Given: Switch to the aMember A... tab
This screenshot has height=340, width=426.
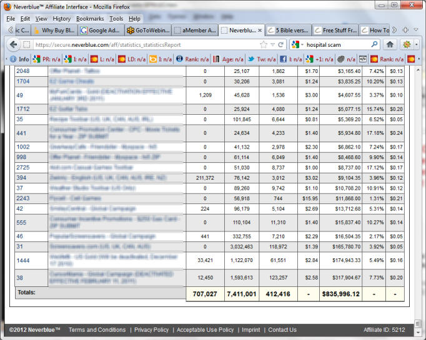Looking at the screenshot, I should pos(196,31).
